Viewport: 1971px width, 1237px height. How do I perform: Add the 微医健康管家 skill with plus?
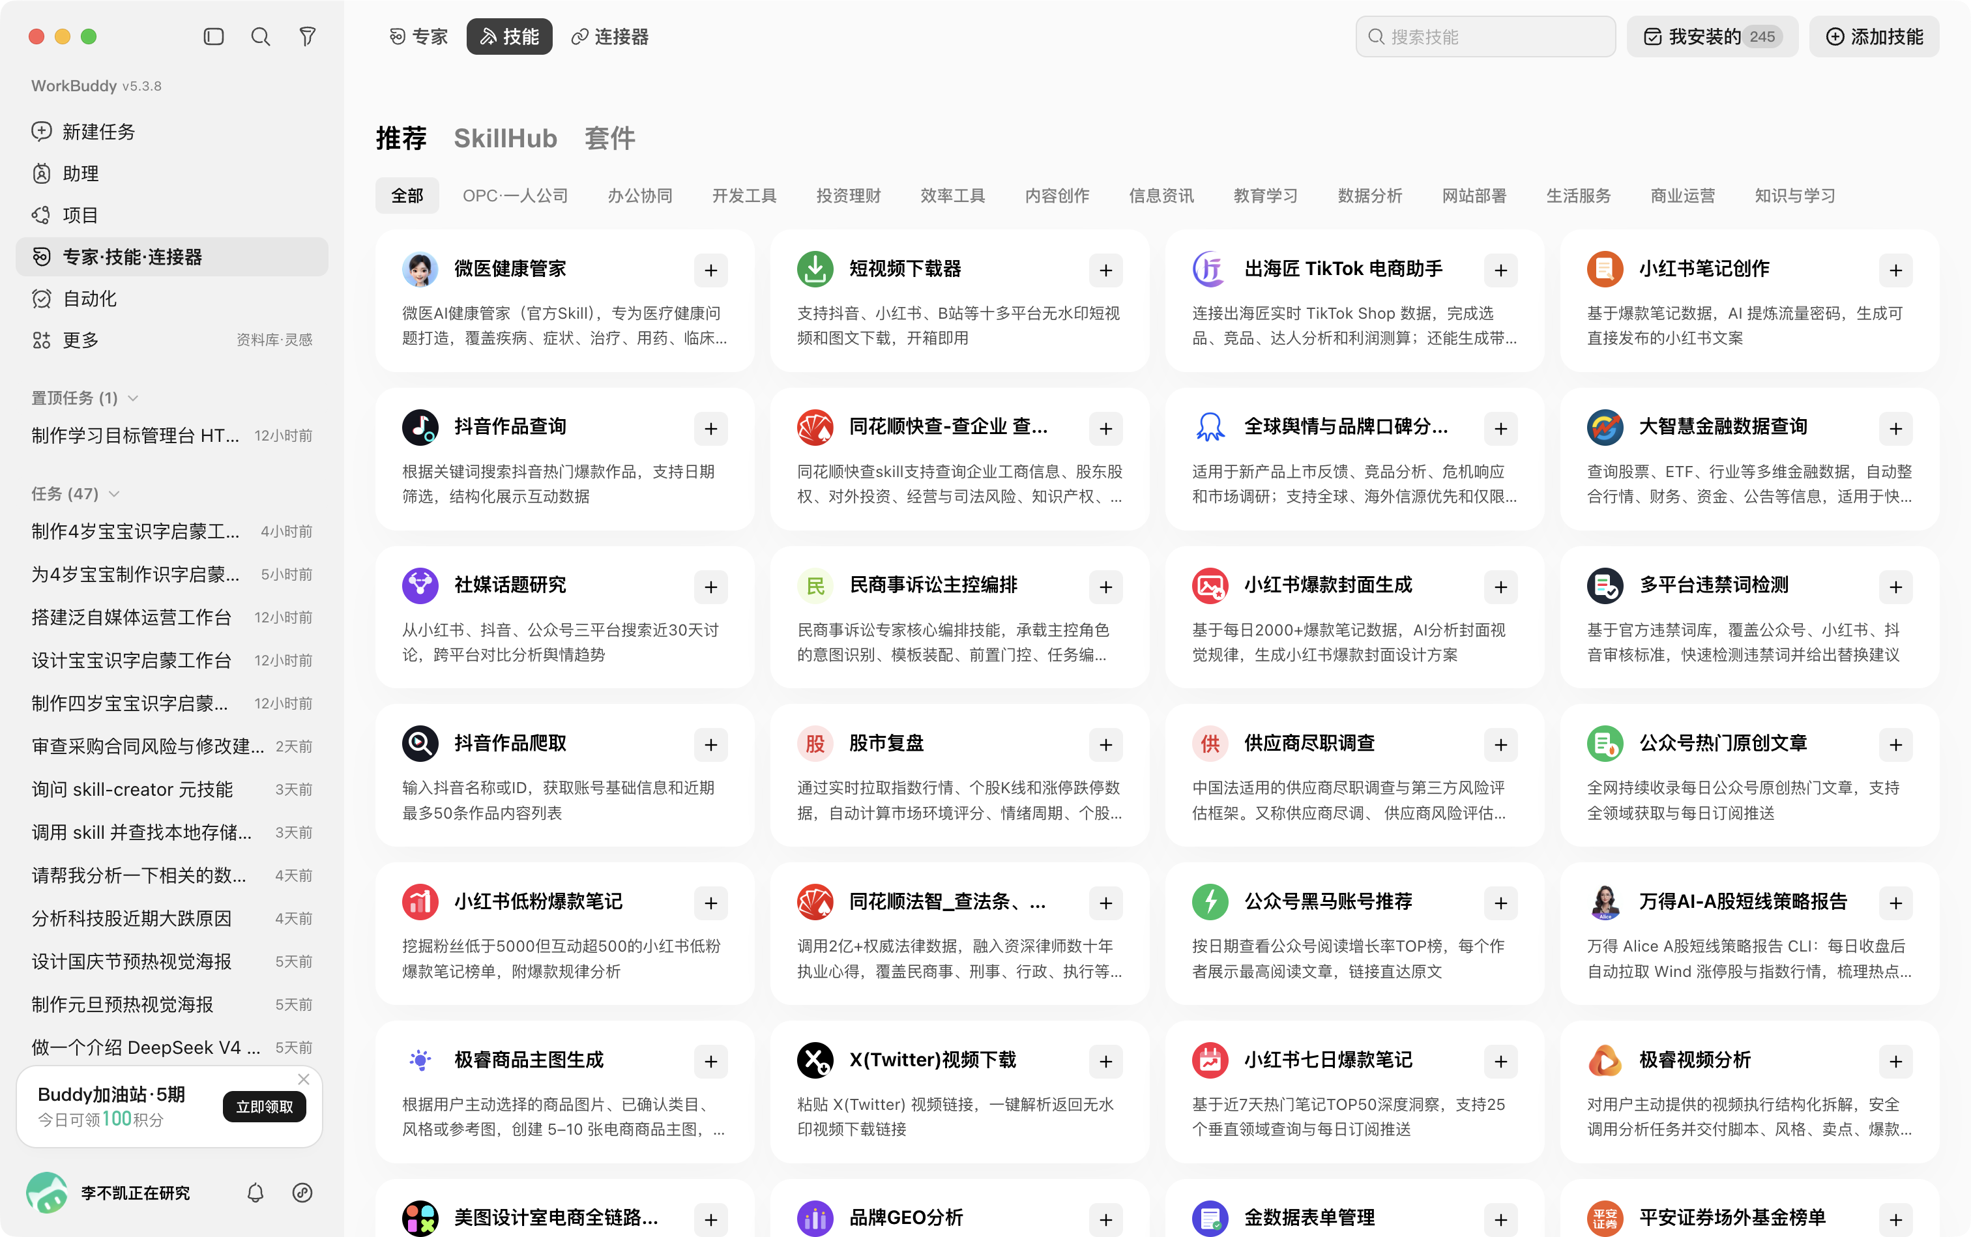(x=710, y=271)
